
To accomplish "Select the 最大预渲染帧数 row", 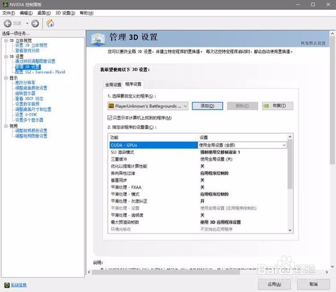I will pyautogui.click(x=198, y=222).
